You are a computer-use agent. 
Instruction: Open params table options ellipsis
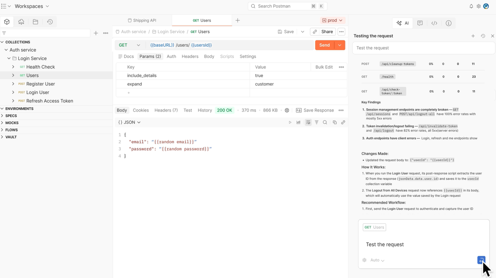341,67
